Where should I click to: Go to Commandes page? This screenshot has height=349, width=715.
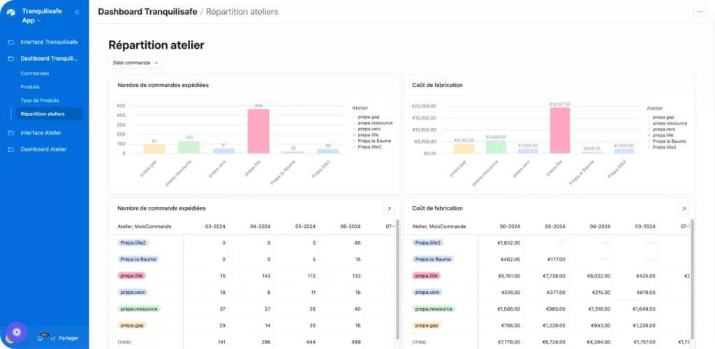[x=35, y=73]
